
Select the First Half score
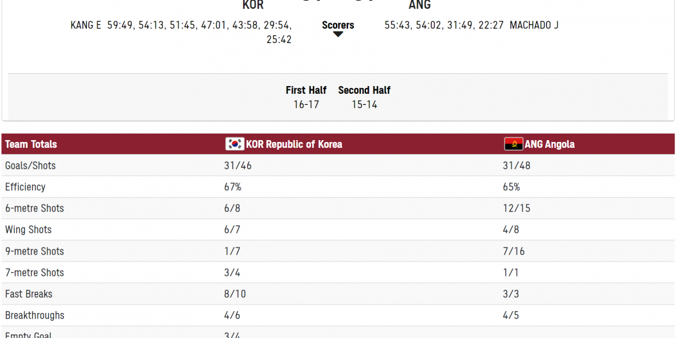click(306, 104)
